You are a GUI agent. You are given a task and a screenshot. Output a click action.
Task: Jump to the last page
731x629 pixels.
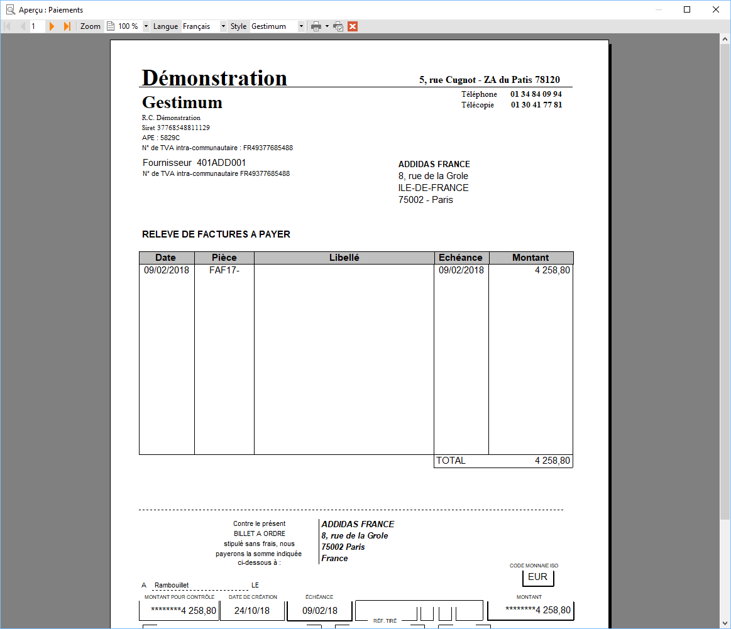(67, 26)
